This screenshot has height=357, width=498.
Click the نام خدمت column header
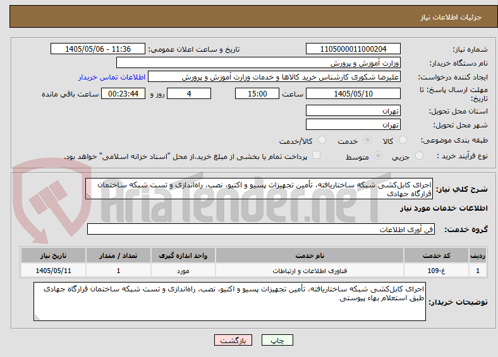310,255
